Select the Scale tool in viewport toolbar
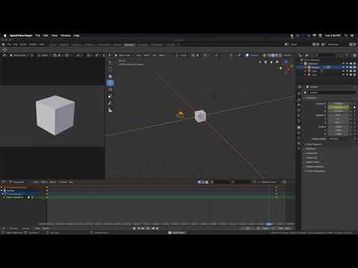 (110, 90)
